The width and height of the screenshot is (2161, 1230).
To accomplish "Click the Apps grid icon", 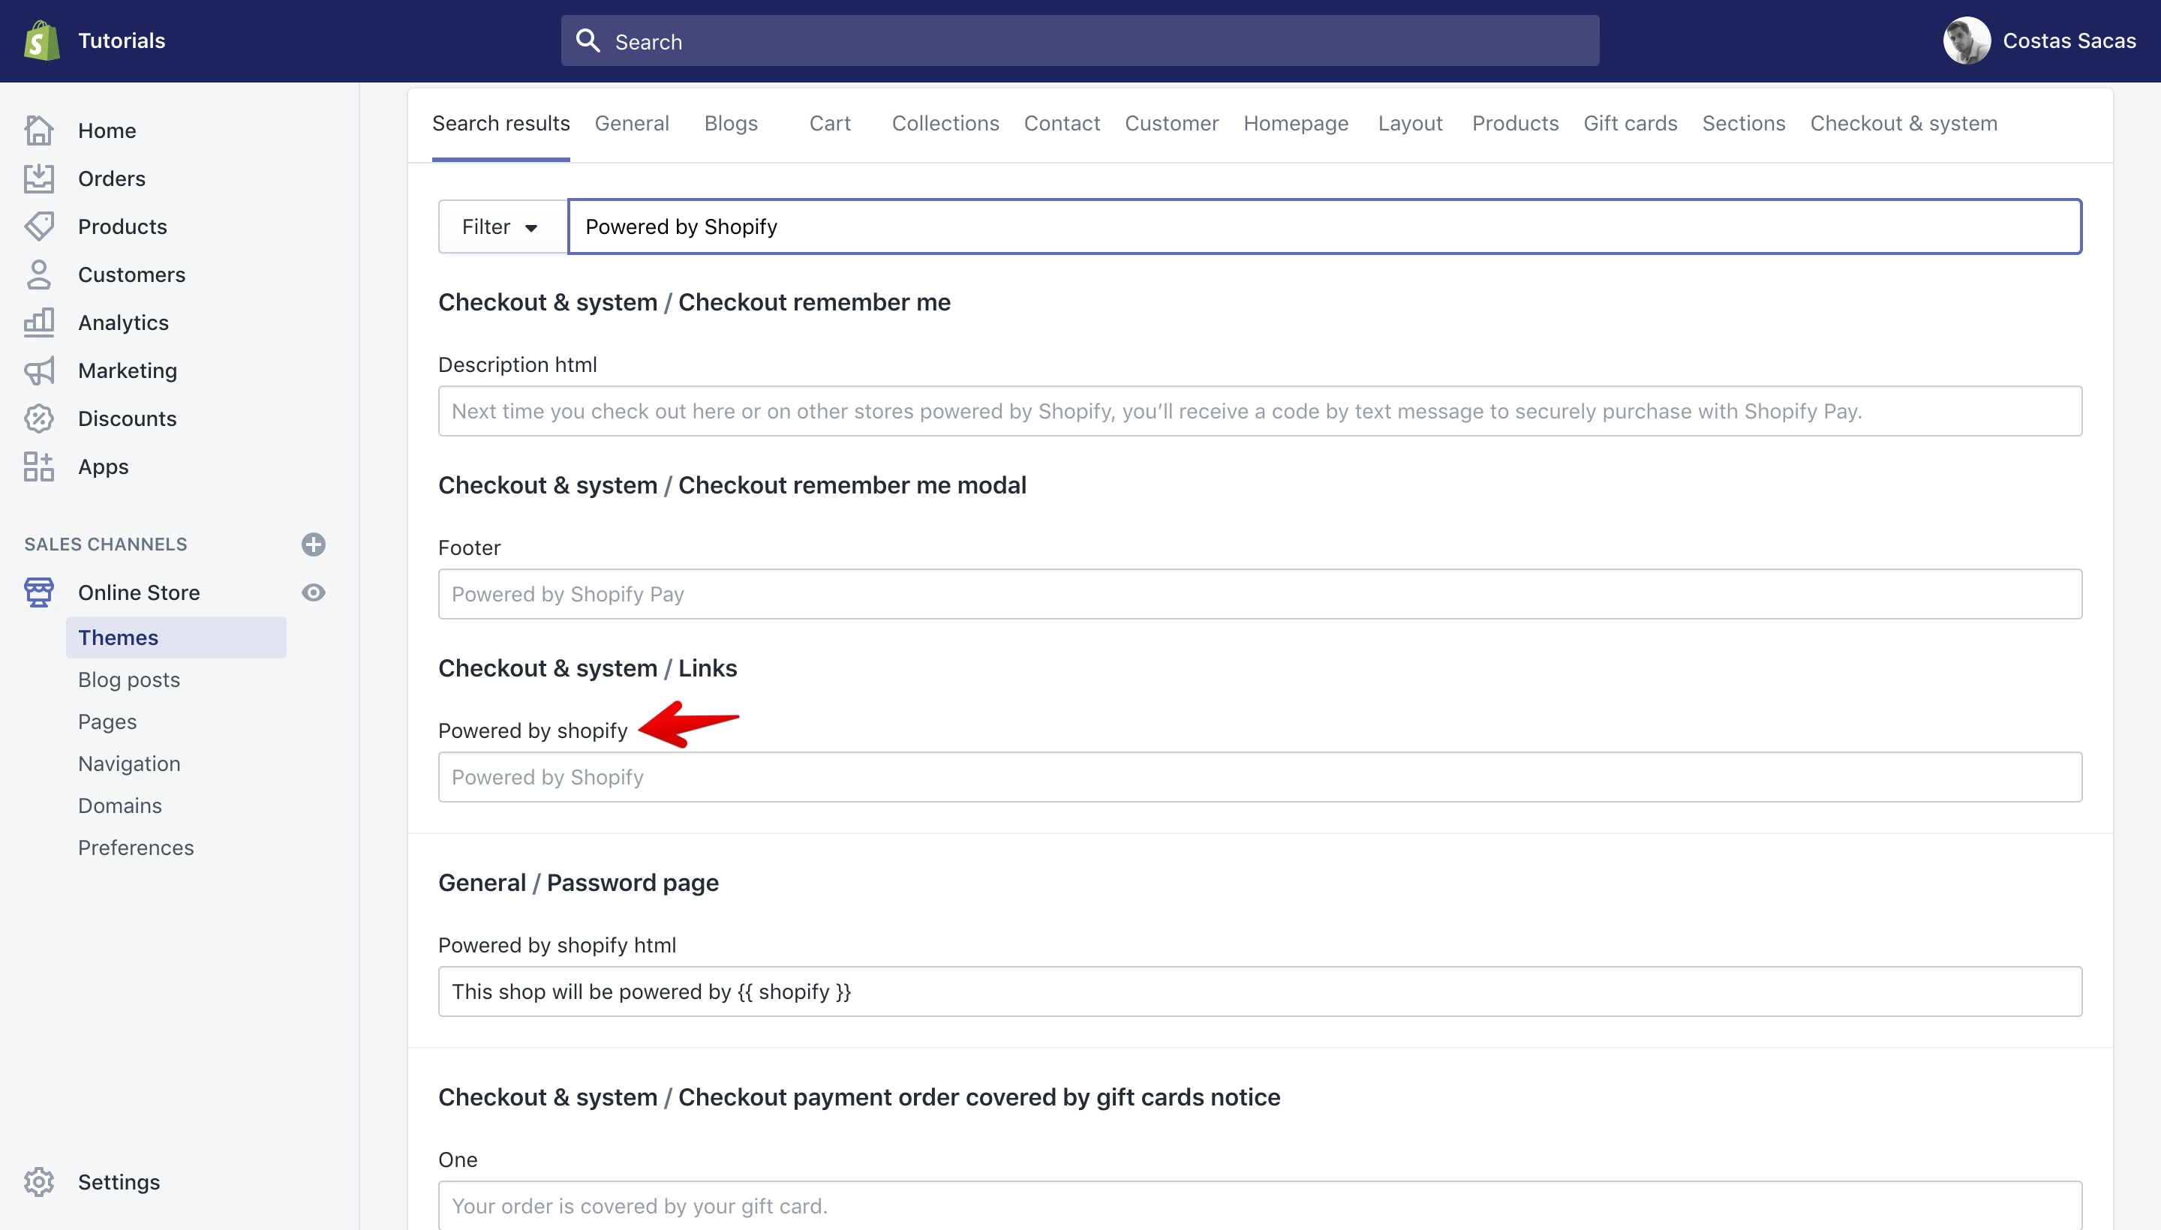I will (x=39, y=466).
